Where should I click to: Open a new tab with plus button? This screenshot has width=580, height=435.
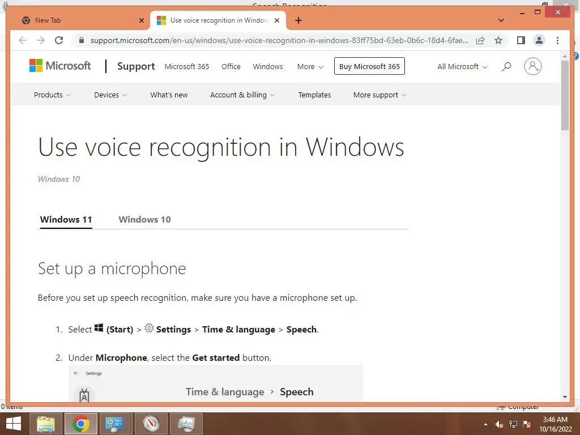click(298, 20)
